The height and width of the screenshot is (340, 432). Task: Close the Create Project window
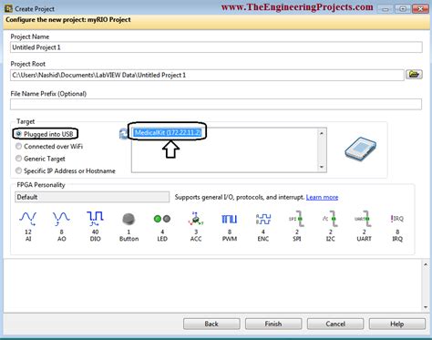click(x=420, y=9)
